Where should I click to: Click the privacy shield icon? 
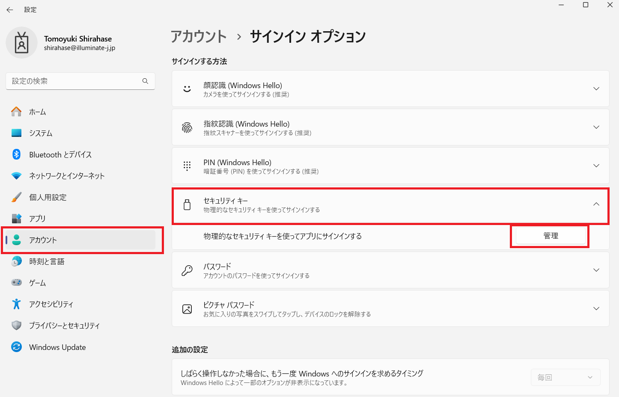click(x=16, y=326)
